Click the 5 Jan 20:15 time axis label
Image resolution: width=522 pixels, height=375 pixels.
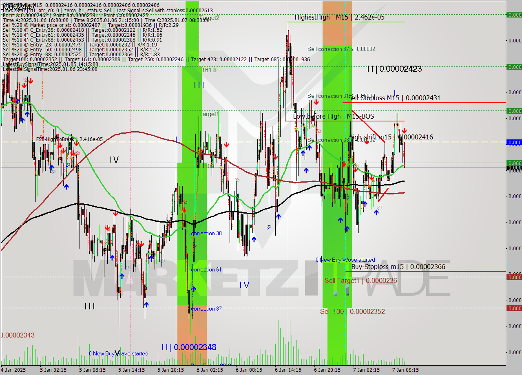pos(171,370)
